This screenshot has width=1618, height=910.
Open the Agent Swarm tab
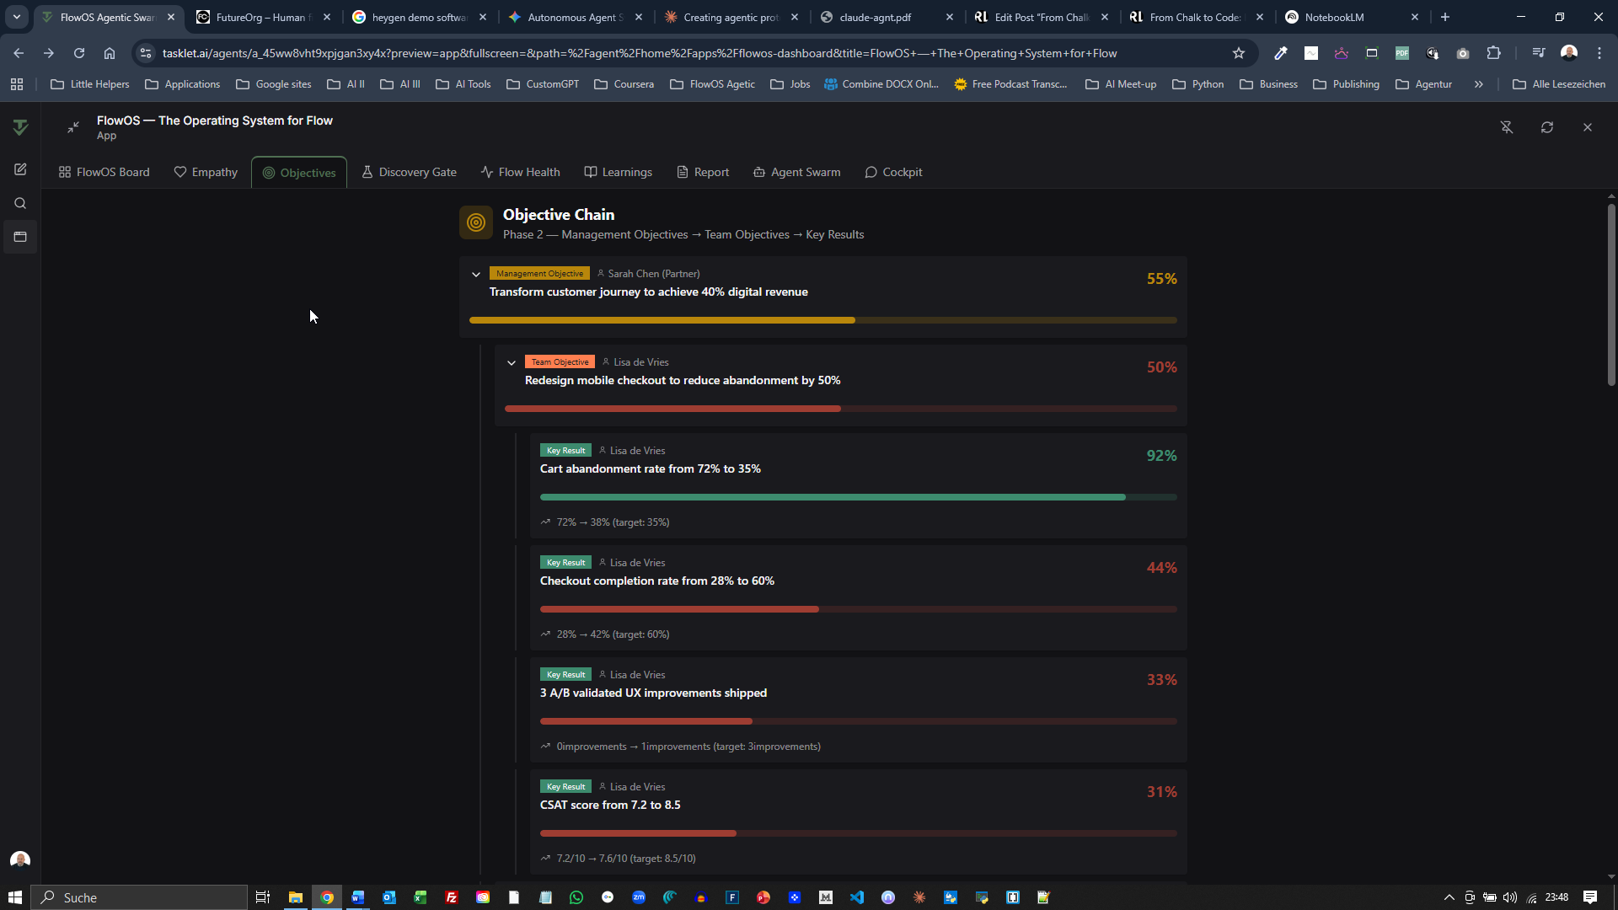tap(796, 172)
